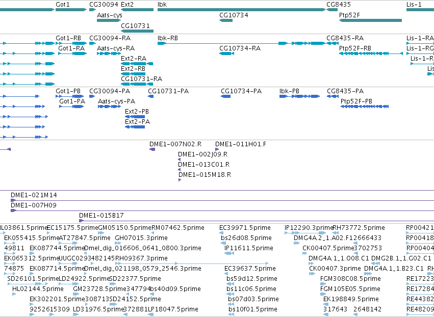Select the DME1-013C01.R marker

(x=180, y=170)
